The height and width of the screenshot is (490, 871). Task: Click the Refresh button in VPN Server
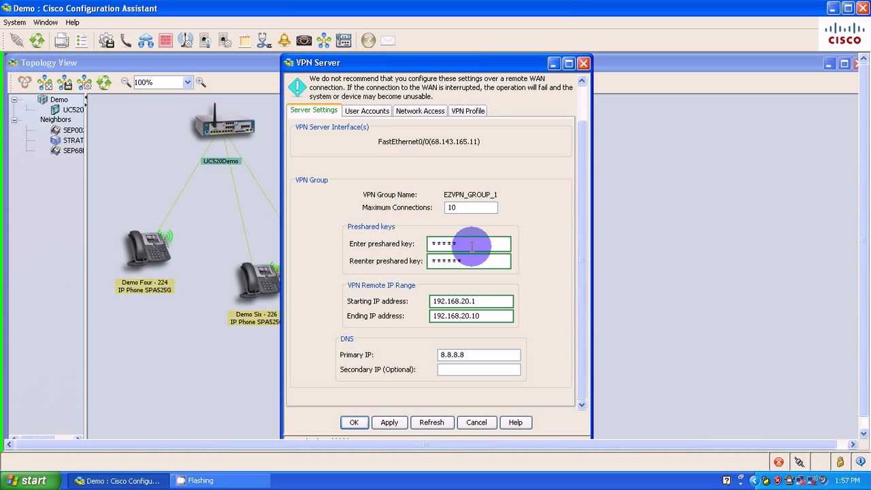coord(431,423)
